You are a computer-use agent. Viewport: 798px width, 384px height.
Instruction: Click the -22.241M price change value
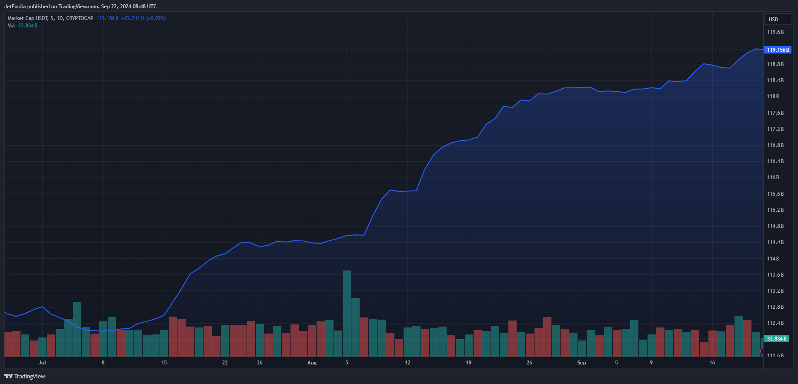coord(133,18)
